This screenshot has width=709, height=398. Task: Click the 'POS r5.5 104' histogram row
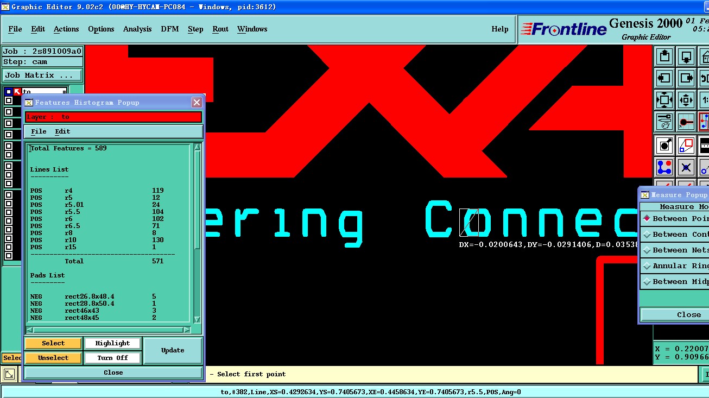(97, 212)
